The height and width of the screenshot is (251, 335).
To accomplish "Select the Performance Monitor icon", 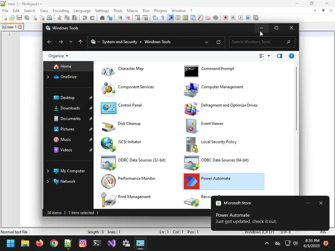I will coord(108,181).
